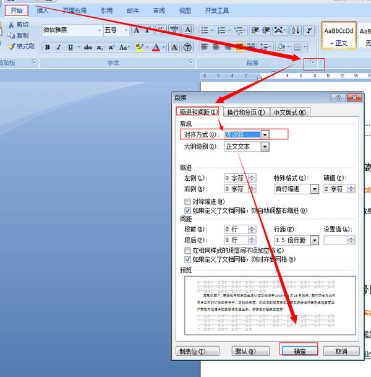Click the red font color A button
The image size is (371, 377).
(x=156, y=47)
